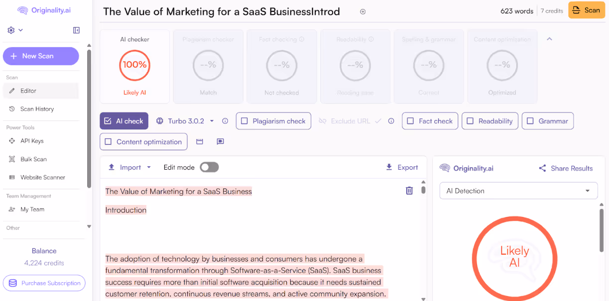
Task: Open the Editor page
Action: (41, 91)
